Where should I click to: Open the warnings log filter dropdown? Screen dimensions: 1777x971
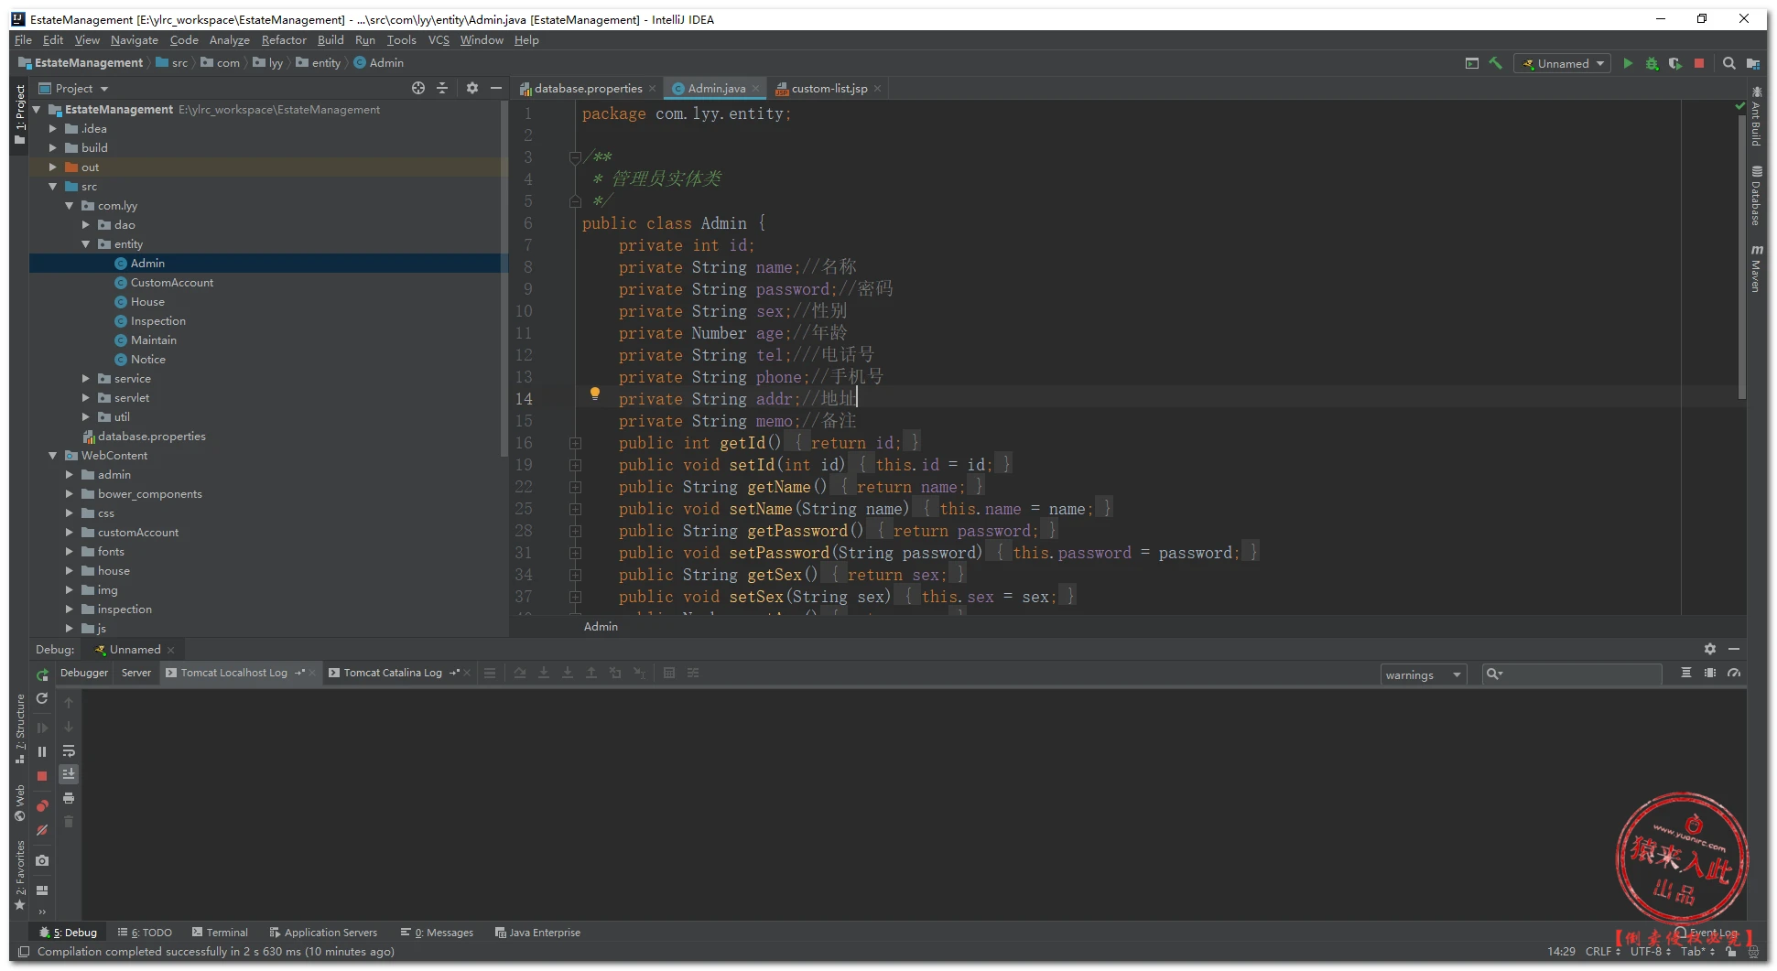pos(1423,674)
